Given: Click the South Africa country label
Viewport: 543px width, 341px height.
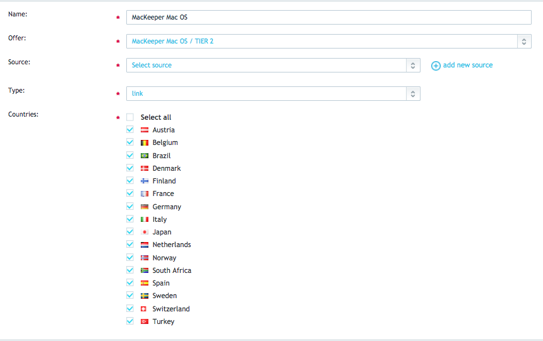Looking at the screenshot, I should coord(172,270).
